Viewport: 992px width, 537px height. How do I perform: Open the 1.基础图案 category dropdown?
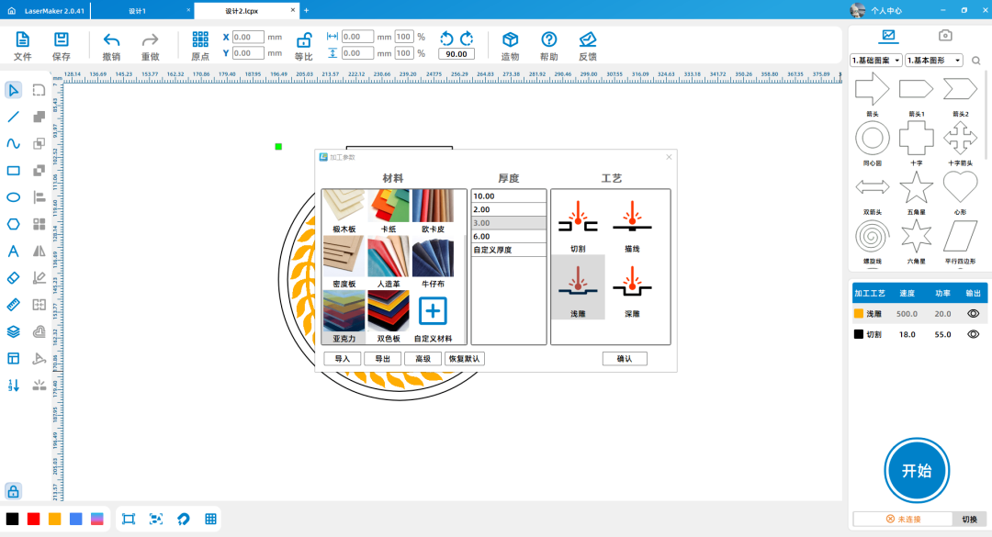click(x=876, y=61)
